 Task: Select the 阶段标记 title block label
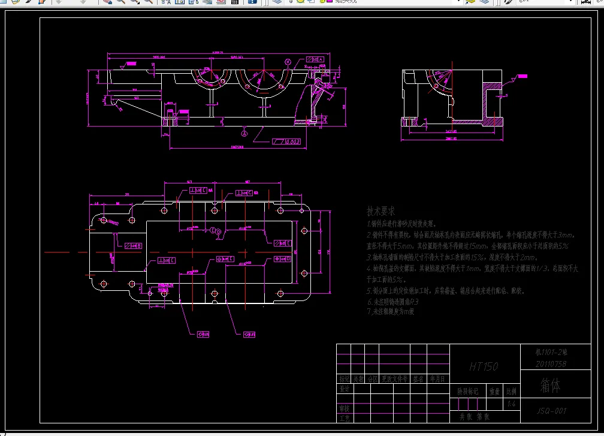(x=467, y=392)
